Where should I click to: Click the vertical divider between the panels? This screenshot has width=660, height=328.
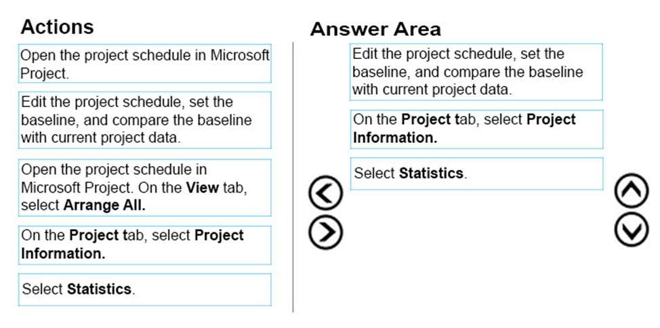[x=293, y=177]
